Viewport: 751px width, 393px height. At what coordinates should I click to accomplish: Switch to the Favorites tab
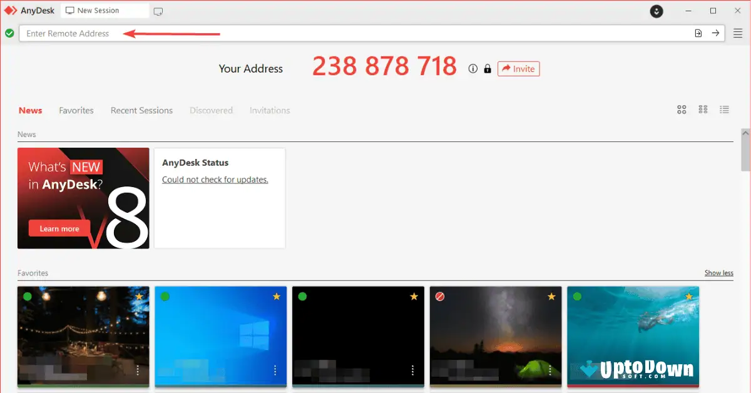(x=76, y=110)
